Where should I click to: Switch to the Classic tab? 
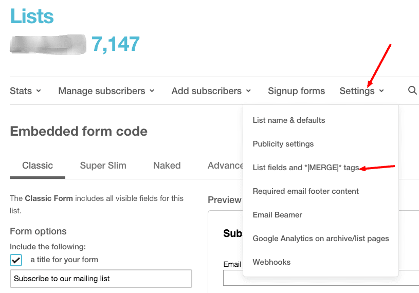coord(38,166)
